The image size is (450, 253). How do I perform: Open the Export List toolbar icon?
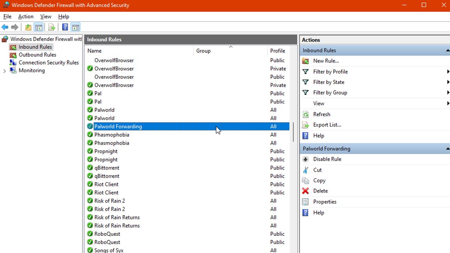click(x=51, y=27)
